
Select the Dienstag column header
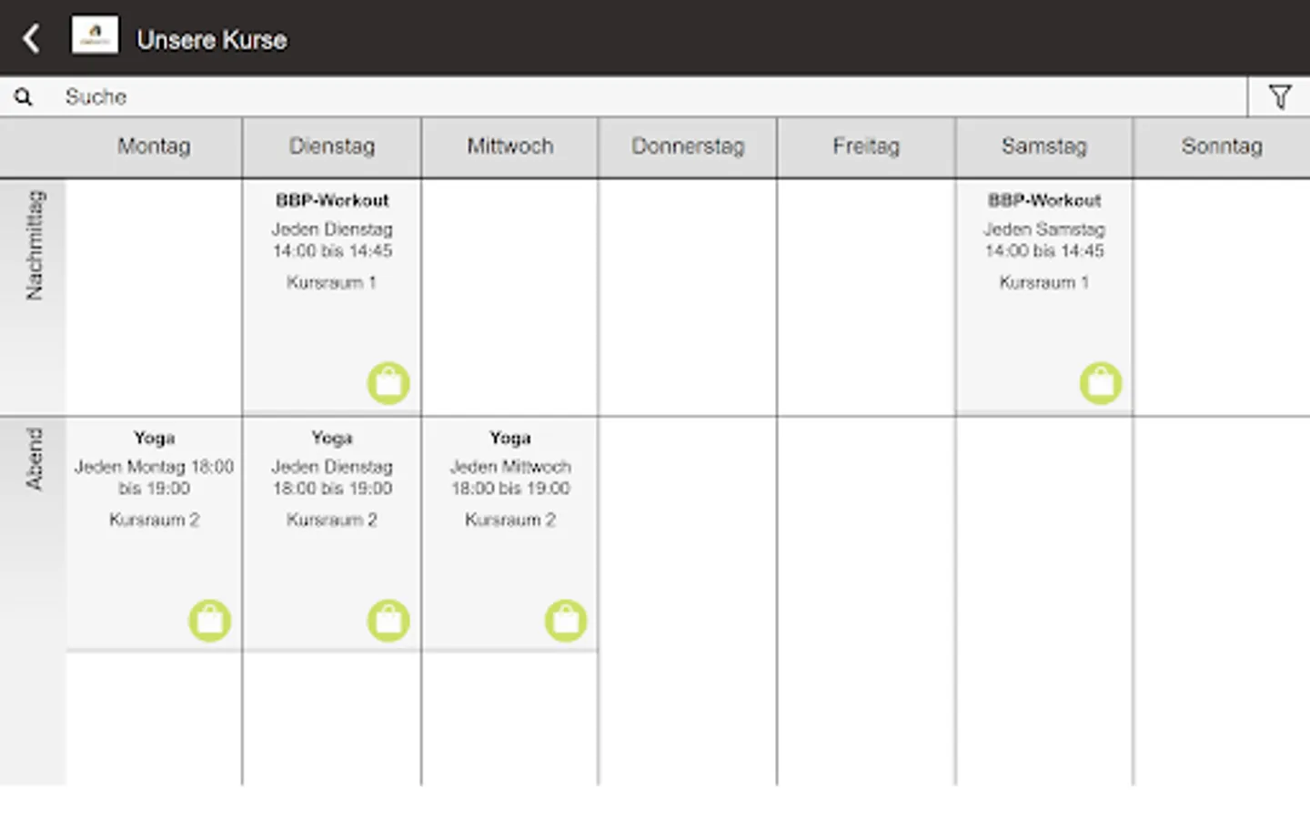pyautogui.click(x=332, y=147)
